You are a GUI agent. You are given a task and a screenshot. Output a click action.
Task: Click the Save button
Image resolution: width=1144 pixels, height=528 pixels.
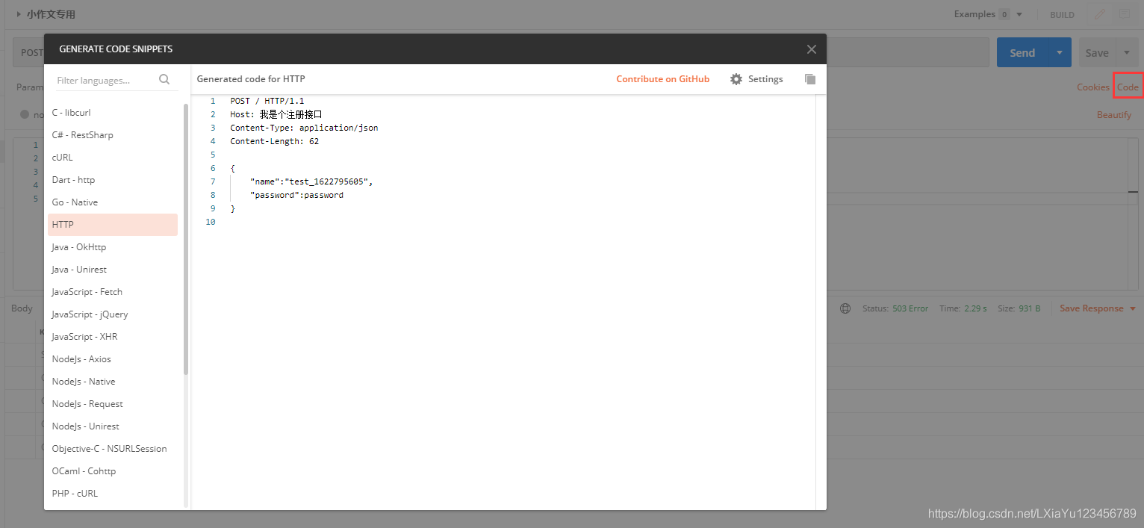click(1097, 53)
